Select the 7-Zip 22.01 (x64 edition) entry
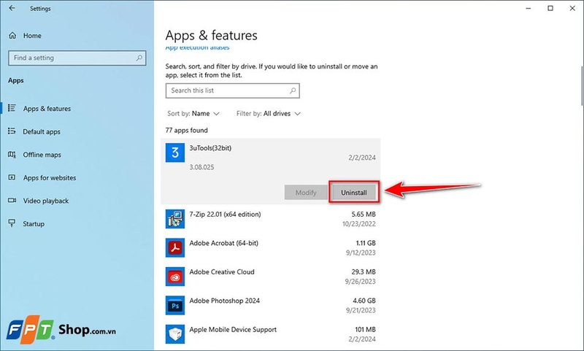Image resolution: width=584 pixels, height=351 pixels. [270, 219]
